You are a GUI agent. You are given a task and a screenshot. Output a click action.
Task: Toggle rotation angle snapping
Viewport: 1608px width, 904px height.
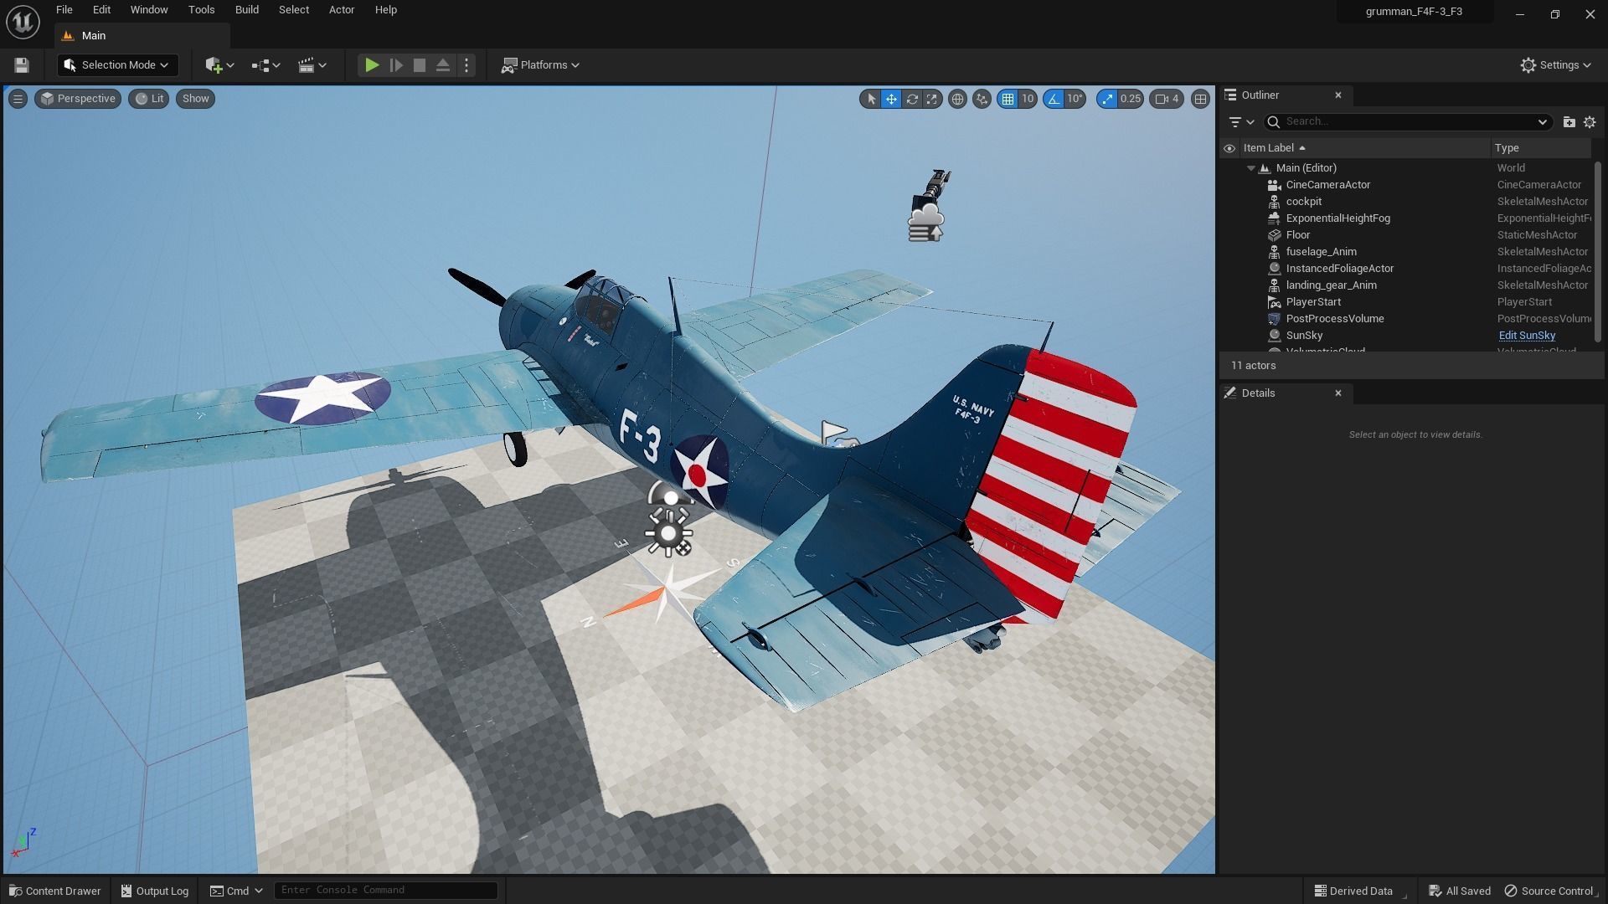click(1054, 99)
